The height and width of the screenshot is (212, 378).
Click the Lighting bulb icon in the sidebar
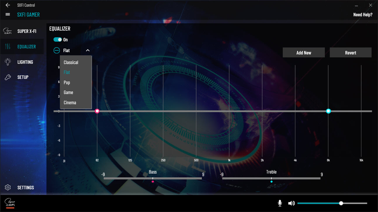[8, 62]
